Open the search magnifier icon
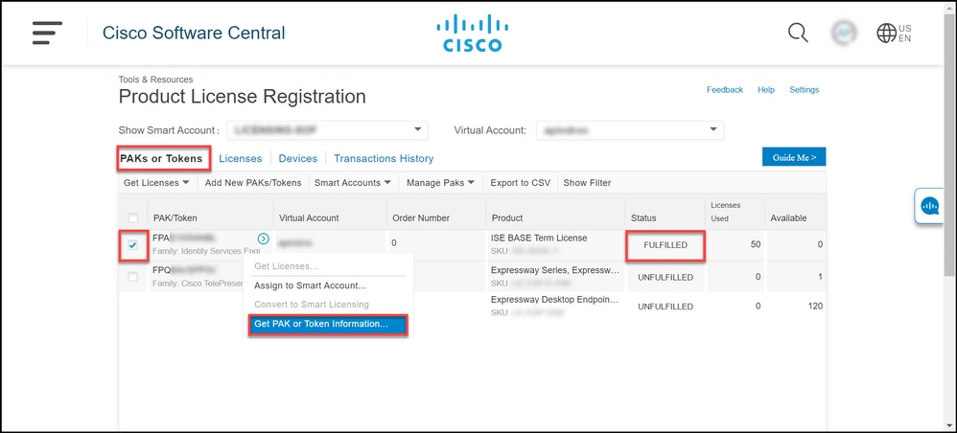Image resolution: width=957 pixels, height=433 pixels. click(798, 33)
